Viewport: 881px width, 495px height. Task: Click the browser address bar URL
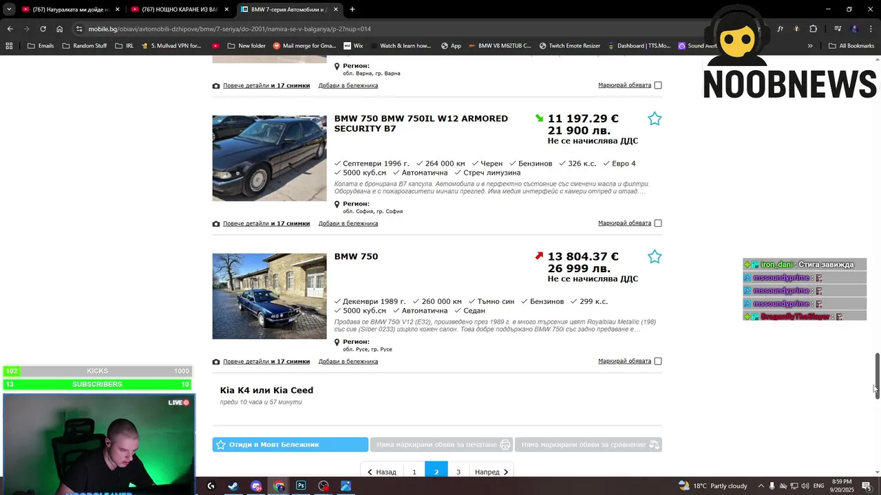point(230,29)
